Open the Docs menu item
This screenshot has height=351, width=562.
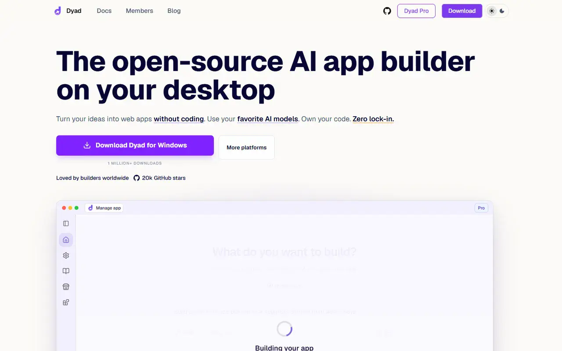pyautogui.click(x=104, y=11)
